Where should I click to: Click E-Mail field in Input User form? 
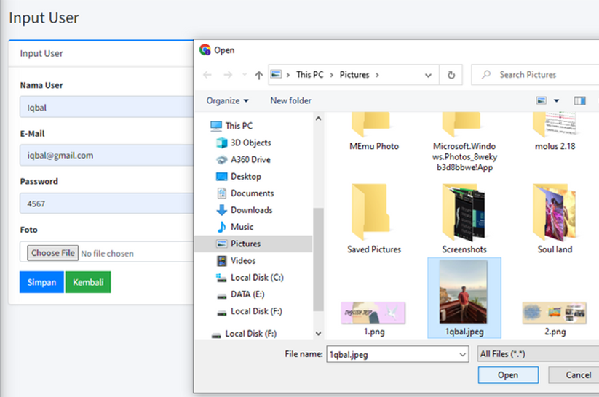coord(106,156)
